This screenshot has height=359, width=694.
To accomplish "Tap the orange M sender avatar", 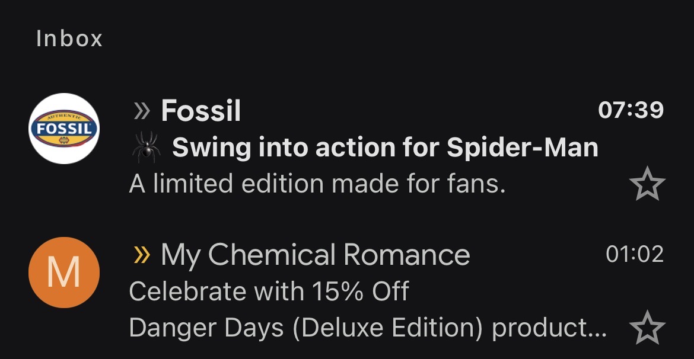I will pyautogui.click(x=63, y=273).
